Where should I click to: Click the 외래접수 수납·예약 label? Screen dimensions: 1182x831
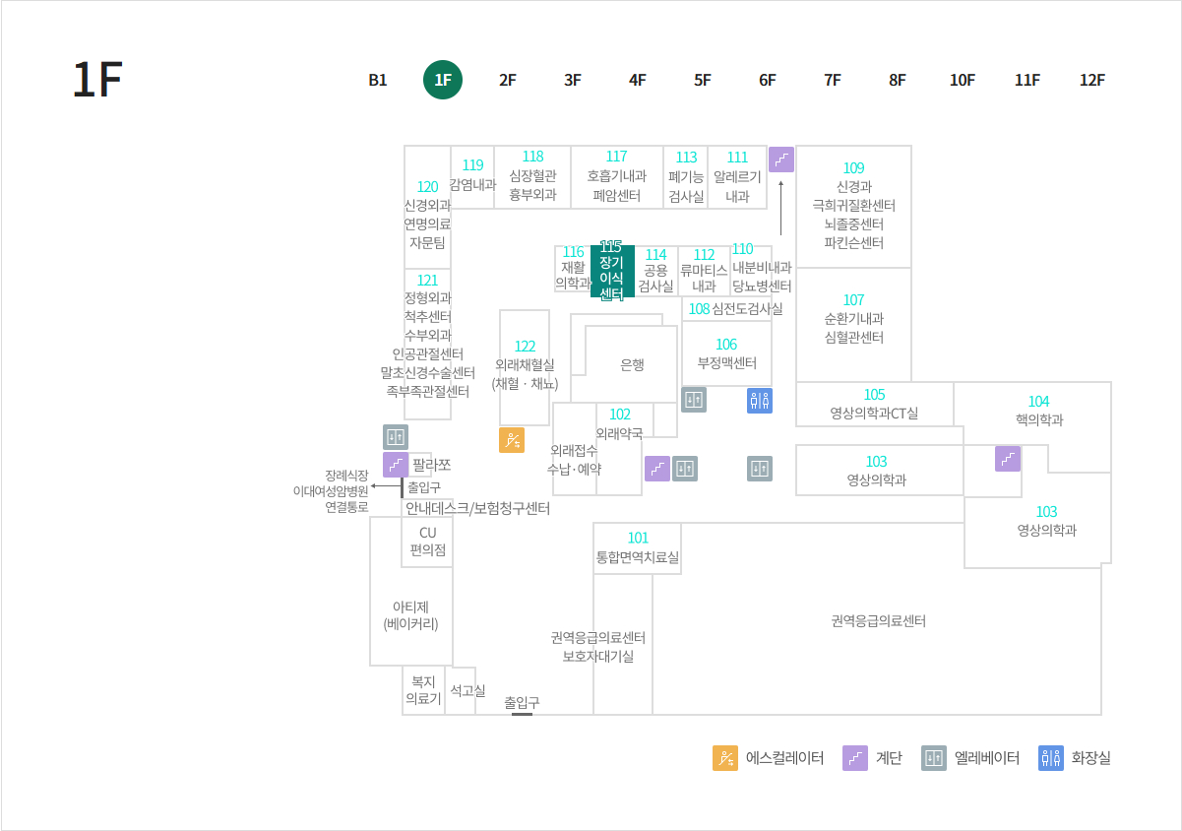575,459
